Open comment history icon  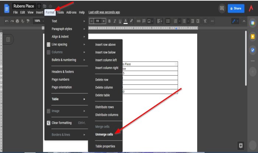tap(222, 8)
